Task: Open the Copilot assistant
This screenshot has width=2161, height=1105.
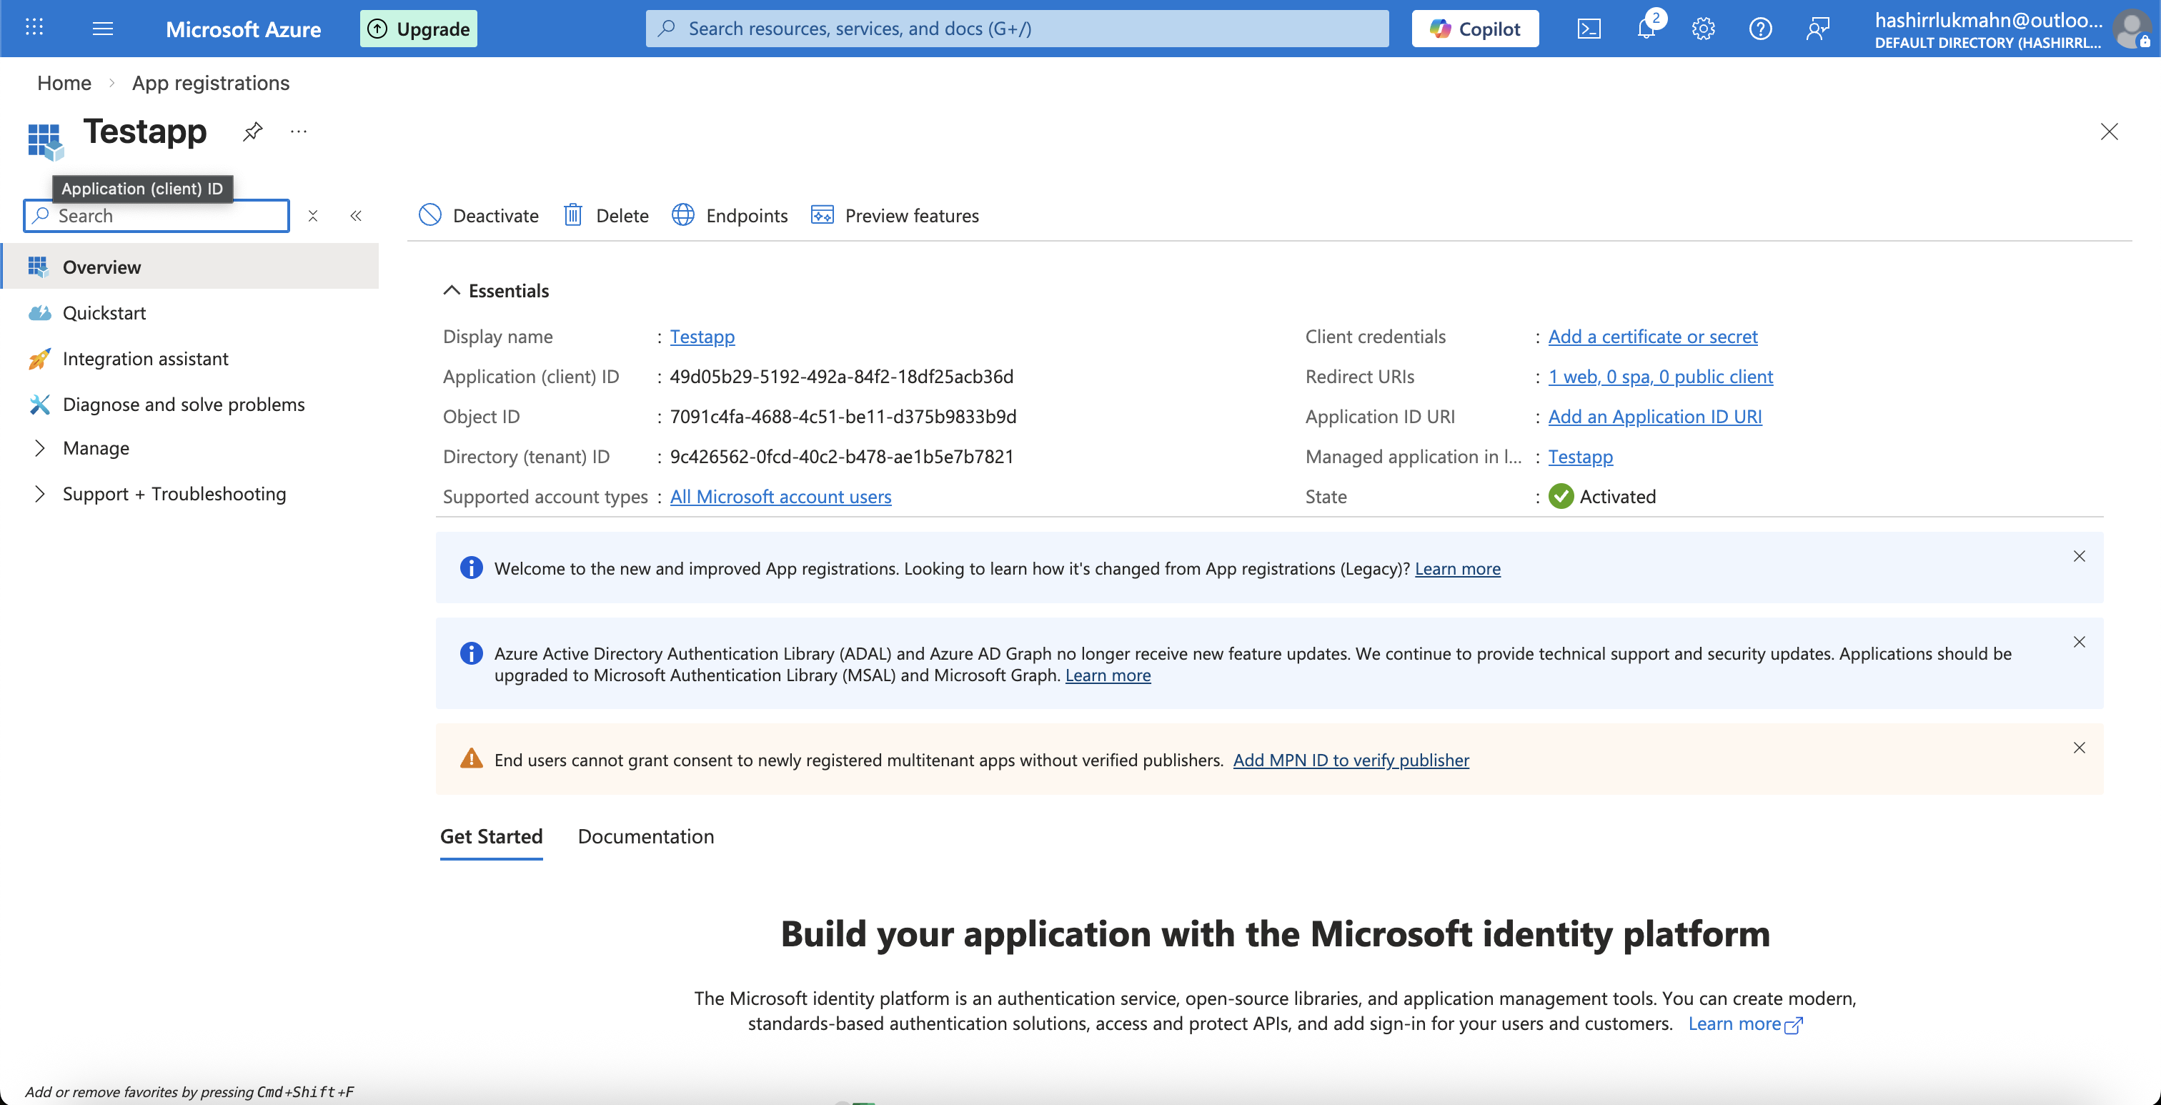Action: point(1474,28)
